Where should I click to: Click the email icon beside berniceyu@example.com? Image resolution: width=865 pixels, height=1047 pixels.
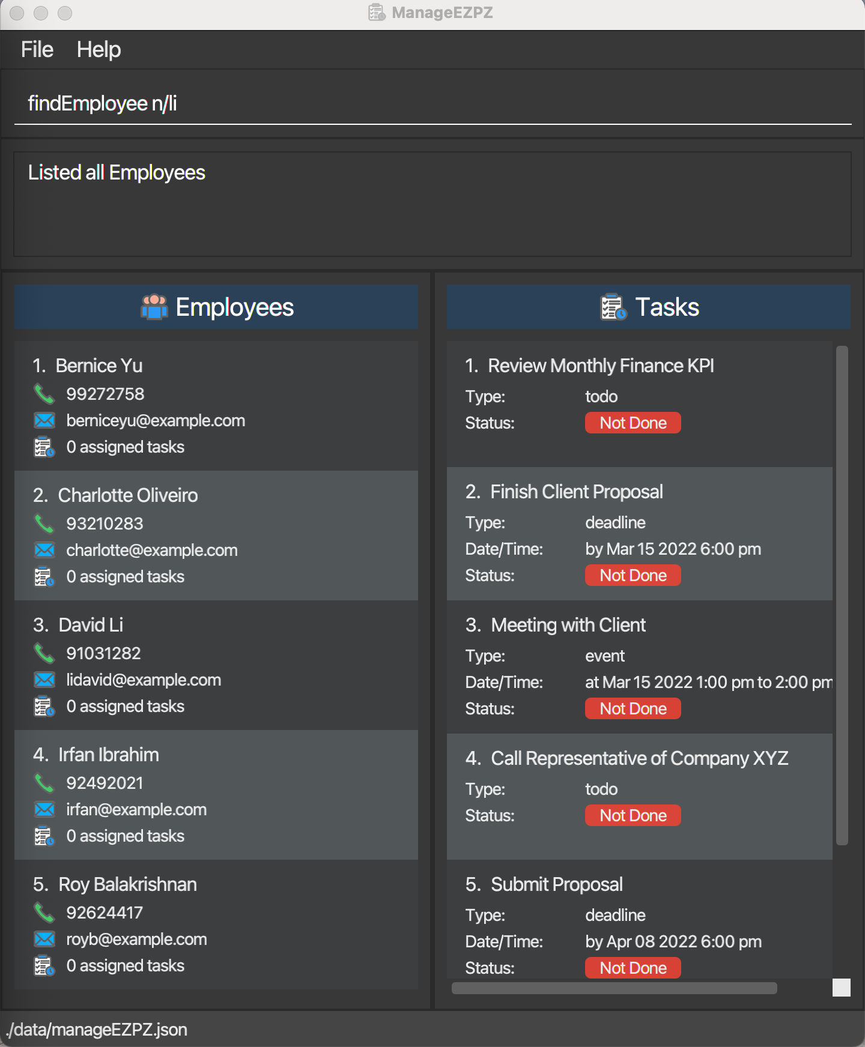[44, 420]
